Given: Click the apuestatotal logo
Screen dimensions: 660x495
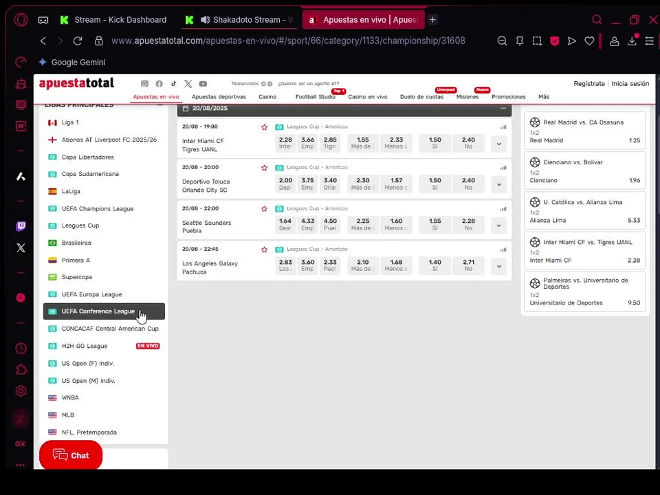Looking at the screenshot, I should (76, 83).
